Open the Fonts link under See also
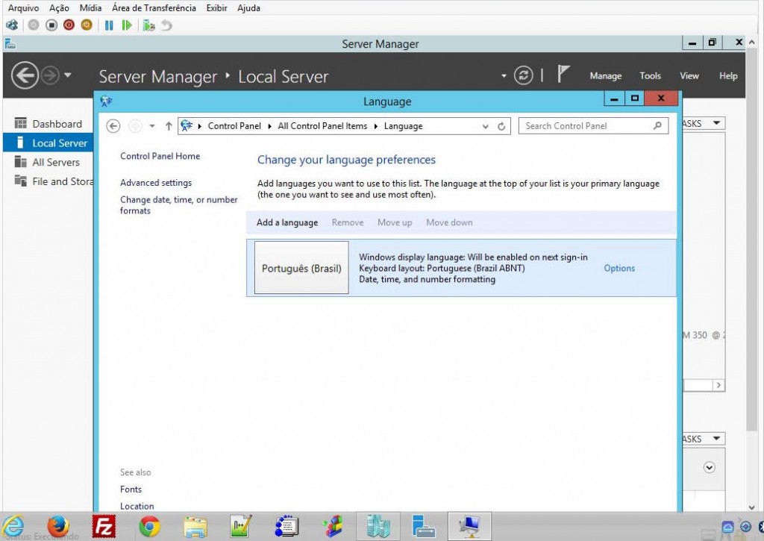 pyautogui.click(x=131, y=490)
